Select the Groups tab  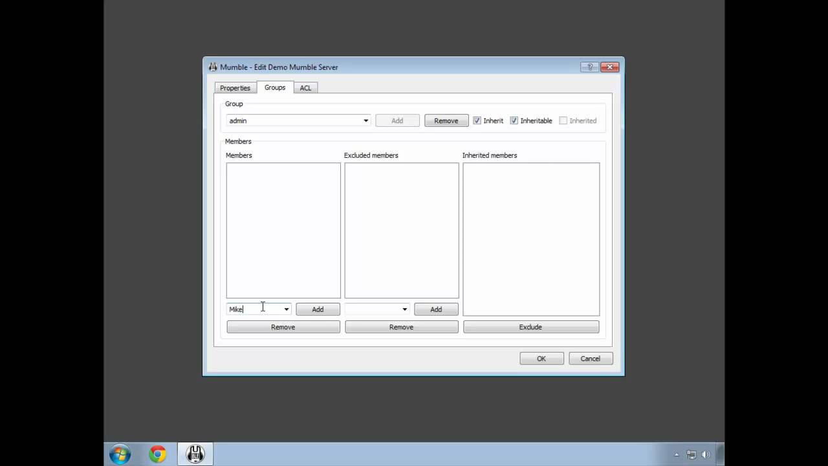point(275,87)
